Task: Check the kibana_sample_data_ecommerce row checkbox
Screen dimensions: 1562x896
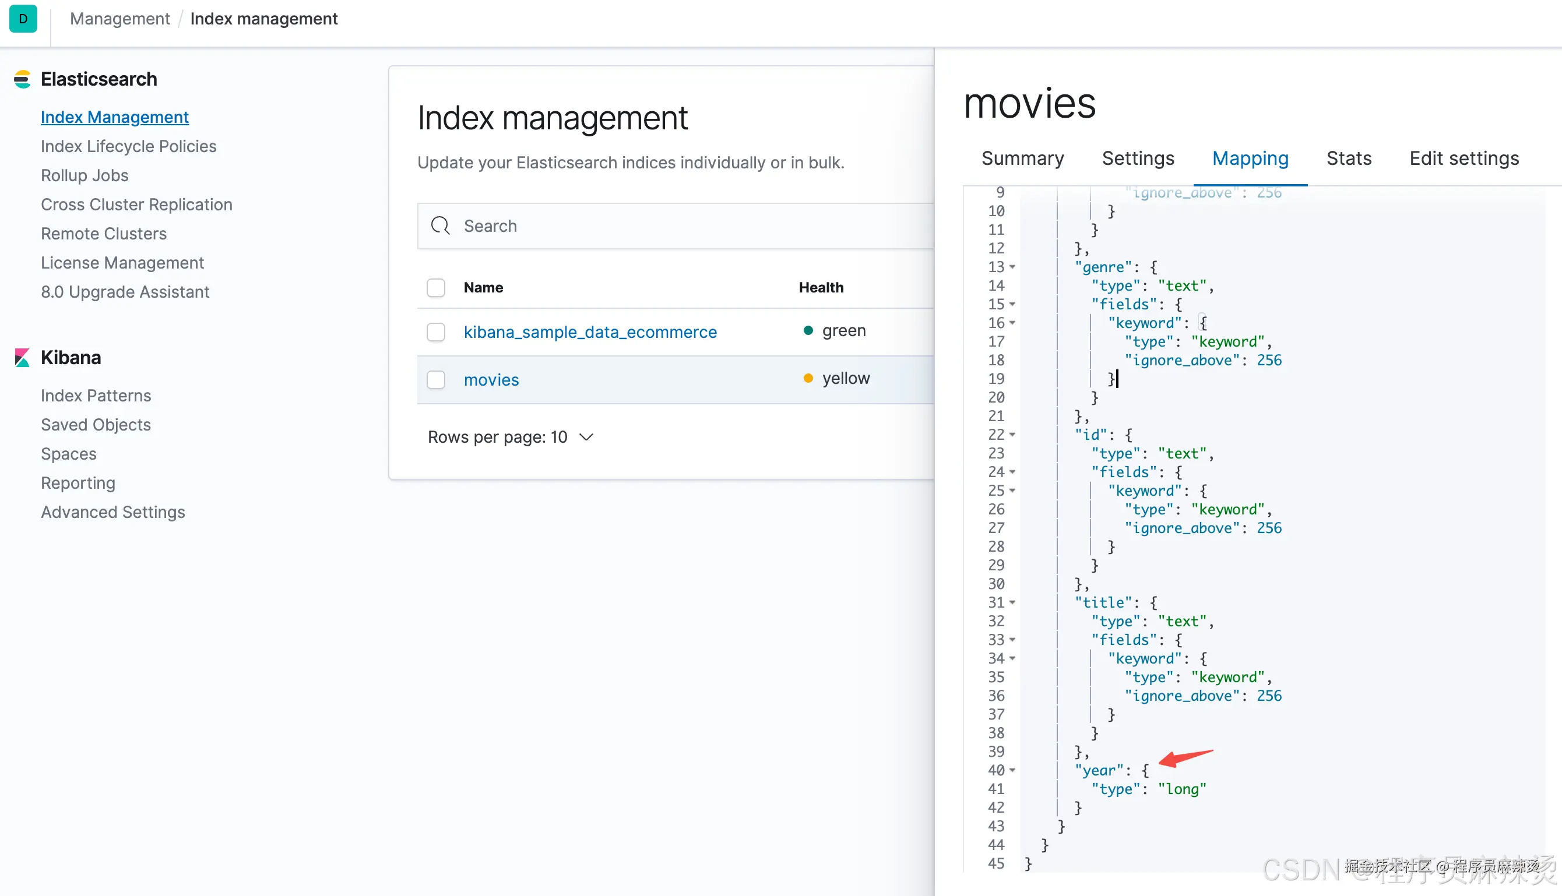Action: click(436, 332)
